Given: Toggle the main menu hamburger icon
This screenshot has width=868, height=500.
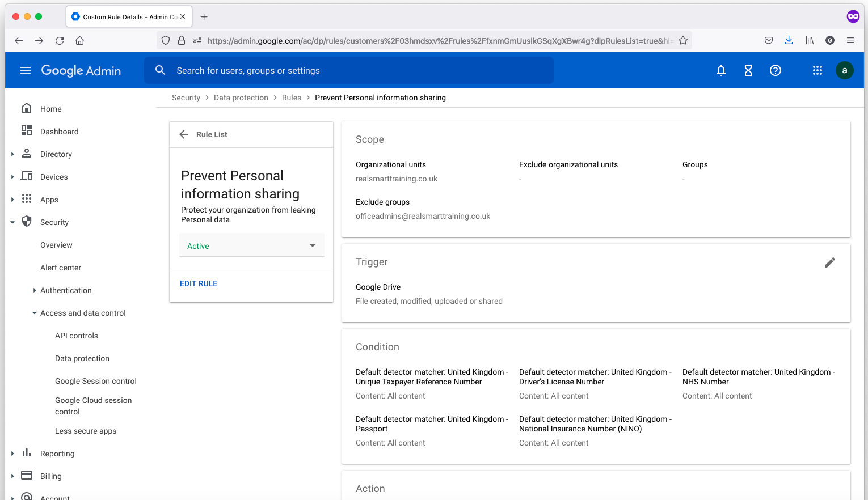Looking at the screenshot, I should coord(26,70).
